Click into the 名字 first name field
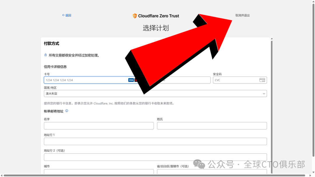315x177 pixels. click(x=99, y=126)
